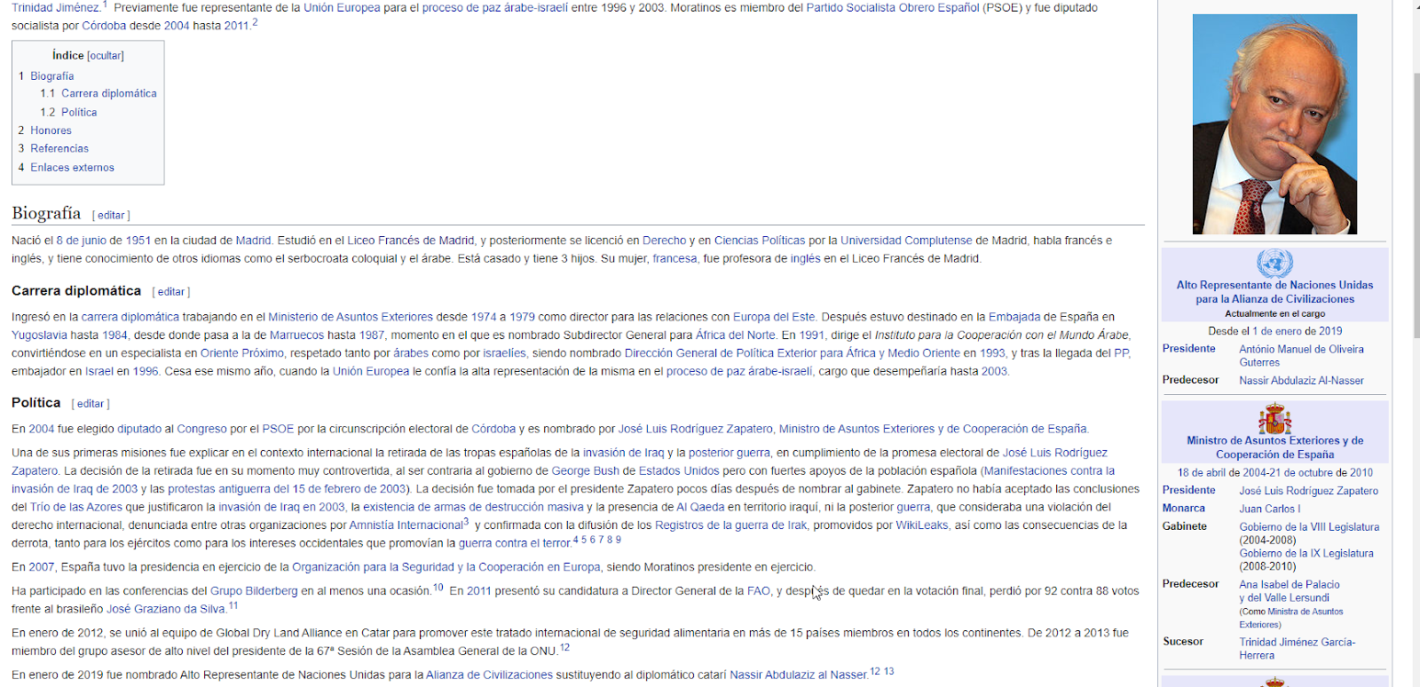Open 'George Bush' link
Image resolution: width=1420 pixels, height=687 pixels.
[x=585, y=471]
